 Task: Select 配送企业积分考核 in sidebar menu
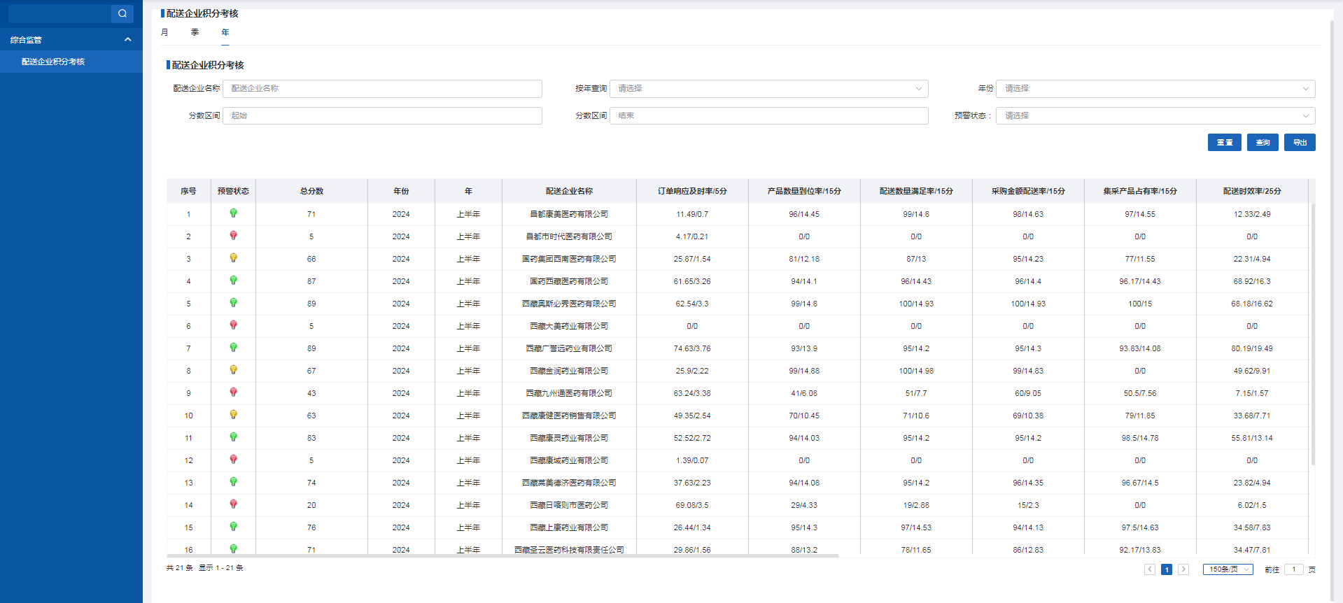(x=53, y=62)
